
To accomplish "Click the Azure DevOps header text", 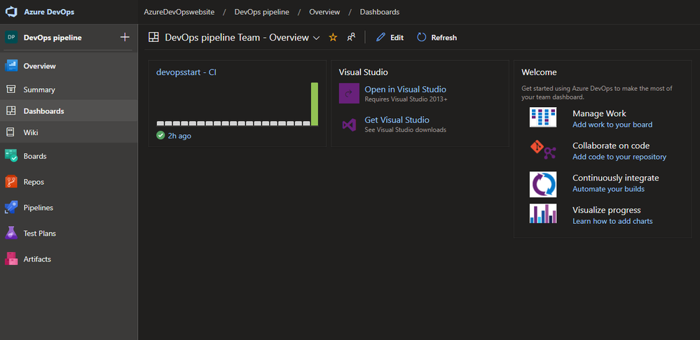I will tap(49, 12).
